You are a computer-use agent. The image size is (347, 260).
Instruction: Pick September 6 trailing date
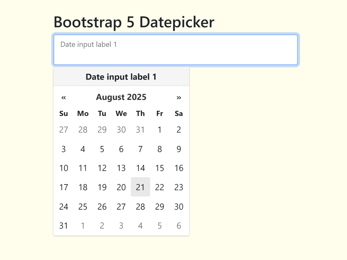pyautogui.click(x=179, y=225)
